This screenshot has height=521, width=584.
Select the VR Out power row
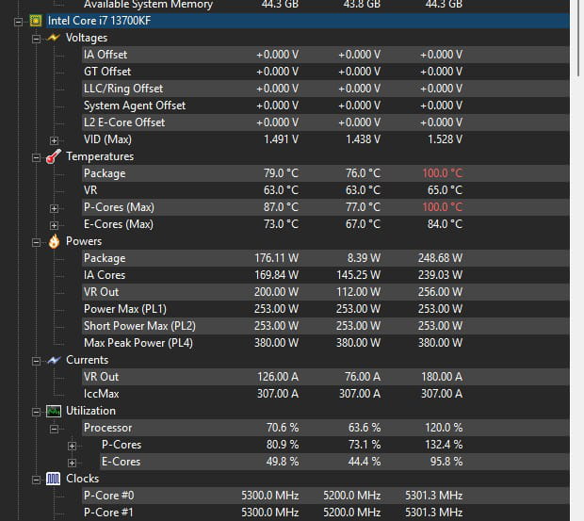pyautogui.click(x=326, y=292)
